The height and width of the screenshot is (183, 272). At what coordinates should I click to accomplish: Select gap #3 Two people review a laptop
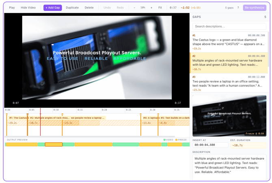229,83
